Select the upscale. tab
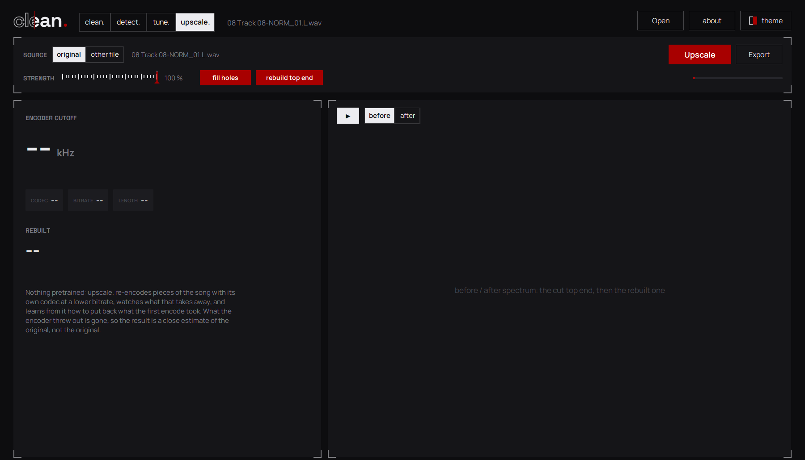The height and width of the screenshot is (460, 805). 195,22
